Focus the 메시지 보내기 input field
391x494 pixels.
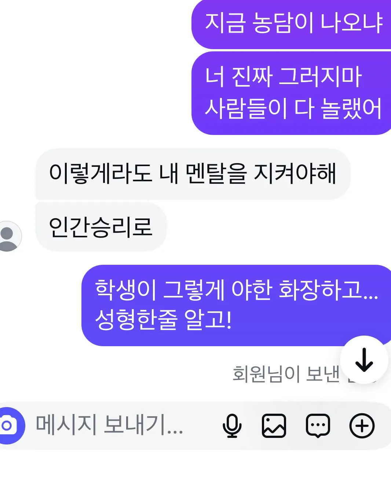(x=109, y=425)
